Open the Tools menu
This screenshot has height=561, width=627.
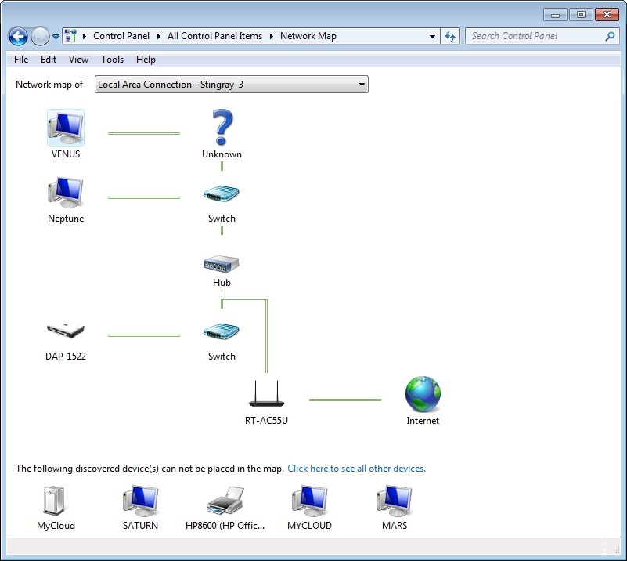[x=113, y=60]
